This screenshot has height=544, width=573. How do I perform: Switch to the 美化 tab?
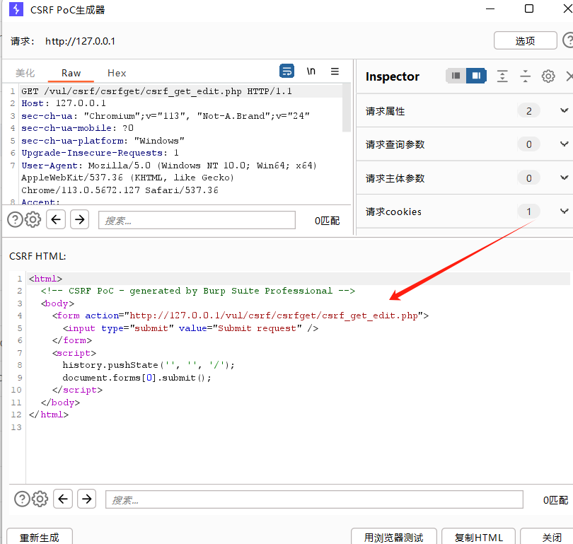(25, 73)
